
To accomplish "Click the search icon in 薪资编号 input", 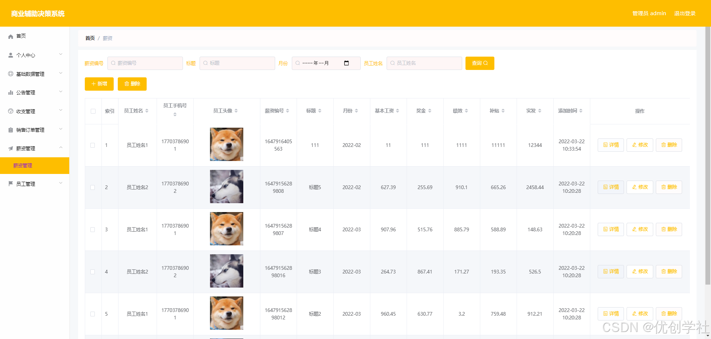I will (113, 63).
